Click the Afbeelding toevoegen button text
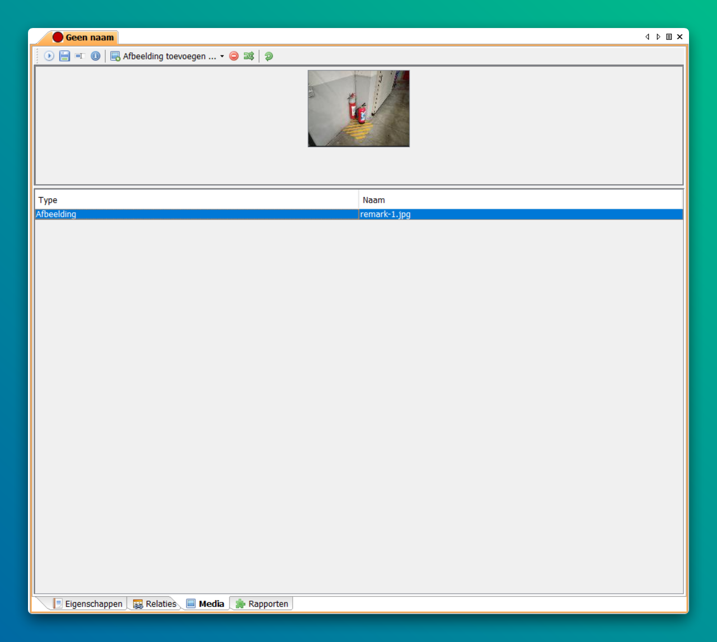Viewport: 717px width, 642px height. 169,56
